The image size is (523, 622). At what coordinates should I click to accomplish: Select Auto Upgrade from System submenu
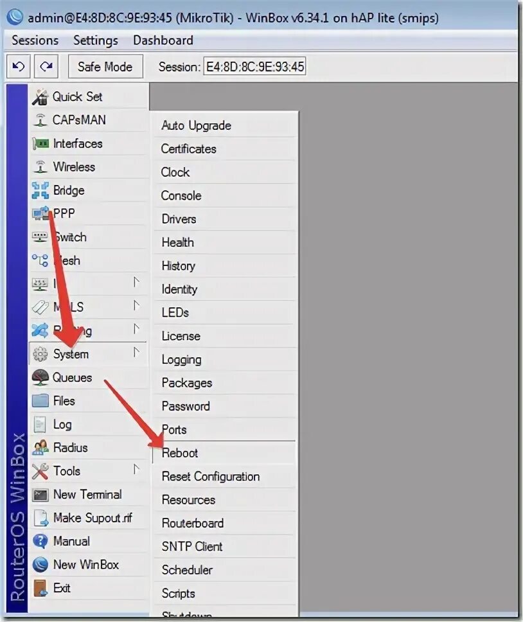(x=224, y=125)
